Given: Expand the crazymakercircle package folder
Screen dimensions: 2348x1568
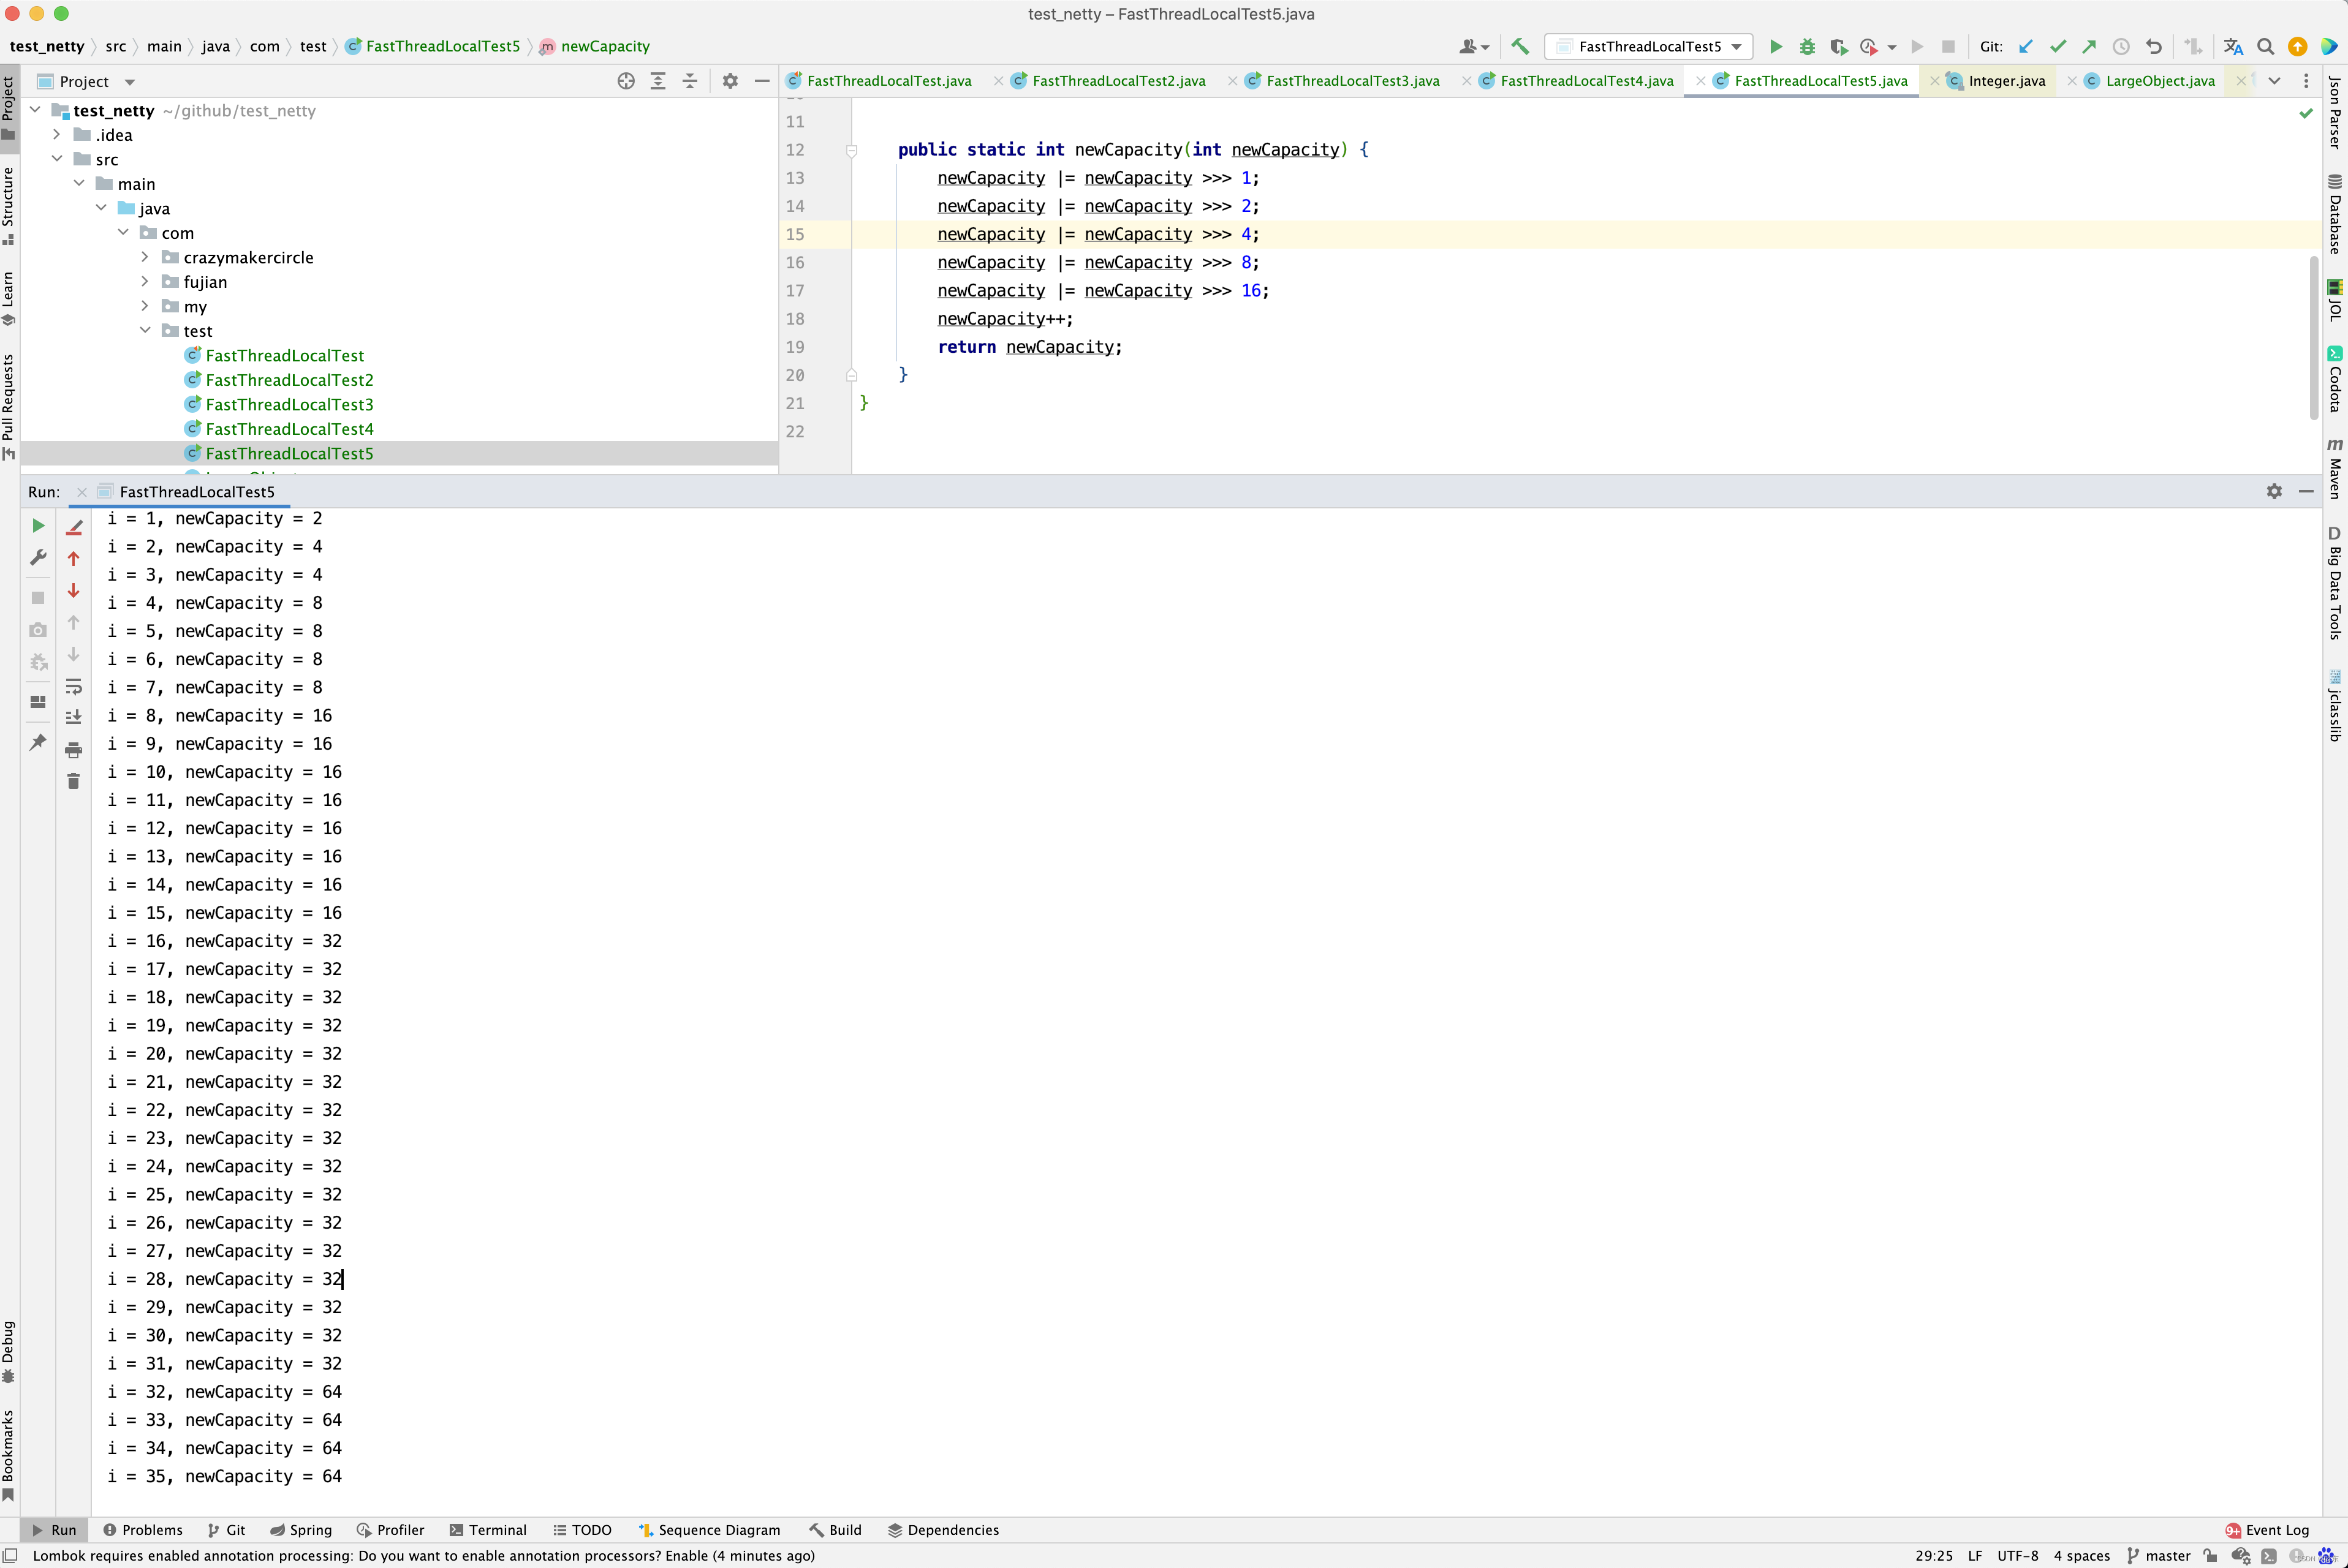Looking at the screenshot, I should point(145,257).
